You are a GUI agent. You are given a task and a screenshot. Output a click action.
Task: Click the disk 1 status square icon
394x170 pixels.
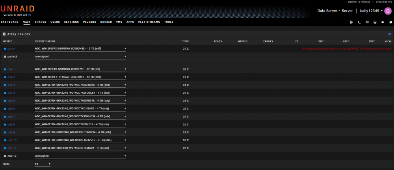pyautogui.click(x=5, y=69)
